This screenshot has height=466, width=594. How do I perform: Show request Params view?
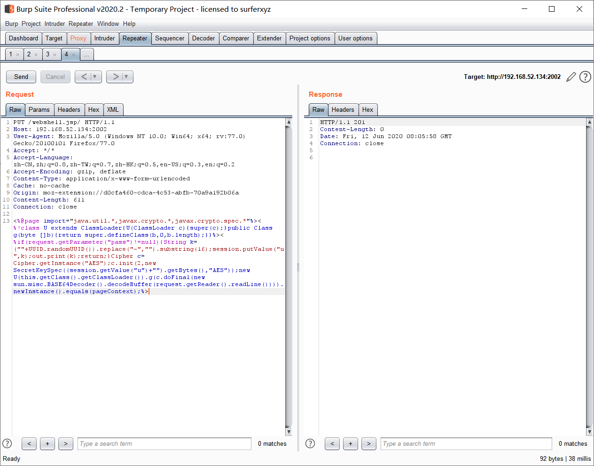39,110
